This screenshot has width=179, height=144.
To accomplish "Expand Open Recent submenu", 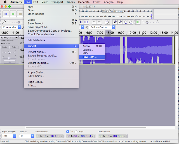I will click(x=51, y=14).
